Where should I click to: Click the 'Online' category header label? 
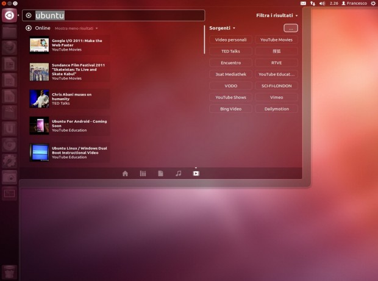(x=43, y=28)
